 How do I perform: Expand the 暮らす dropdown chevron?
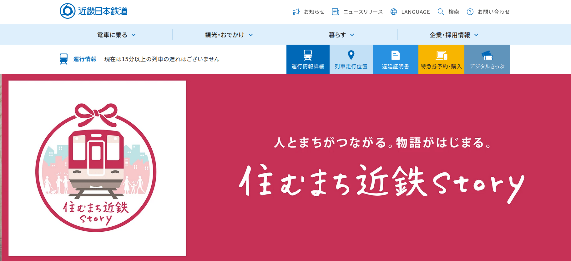[x=352, y=35]
